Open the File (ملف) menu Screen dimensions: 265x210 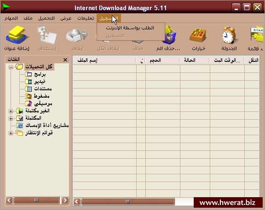coord(28,18)
